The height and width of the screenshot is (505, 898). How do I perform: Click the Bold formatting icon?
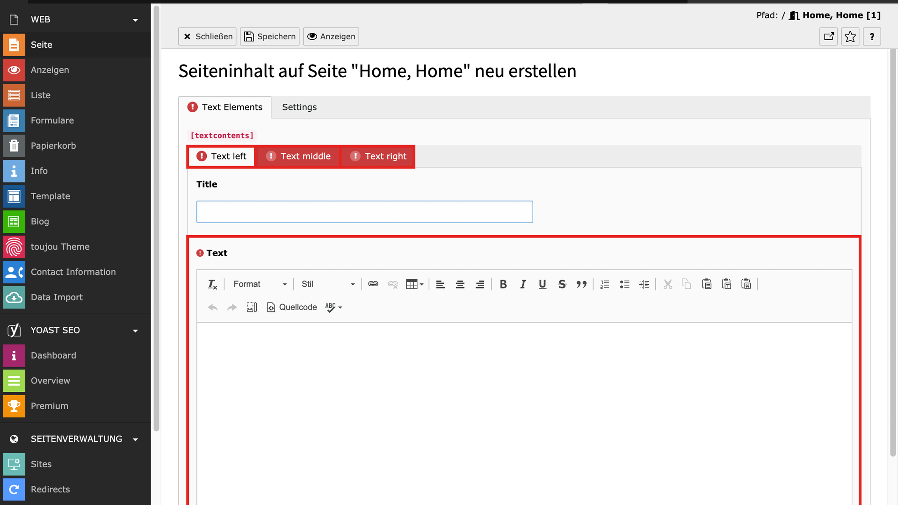coord(503,284)
